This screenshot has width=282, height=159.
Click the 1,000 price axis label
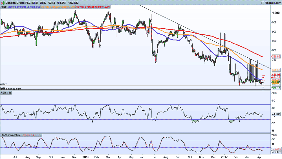click(x=276, y=13)
